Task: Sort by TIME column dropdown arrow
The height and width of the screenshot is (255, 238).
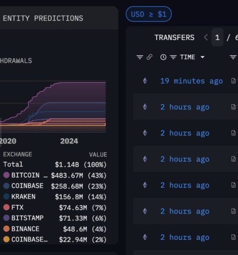Action: (x=202, y=57)
